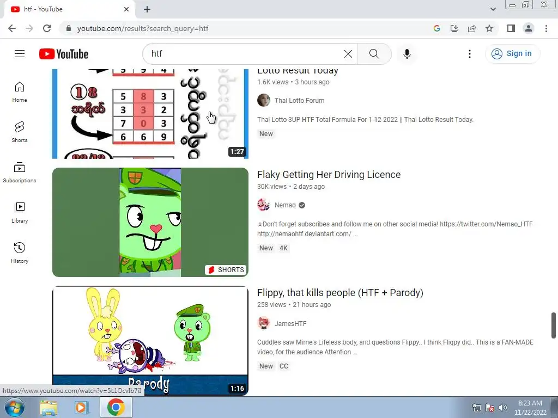Click the address bar URL

point(143,28)
